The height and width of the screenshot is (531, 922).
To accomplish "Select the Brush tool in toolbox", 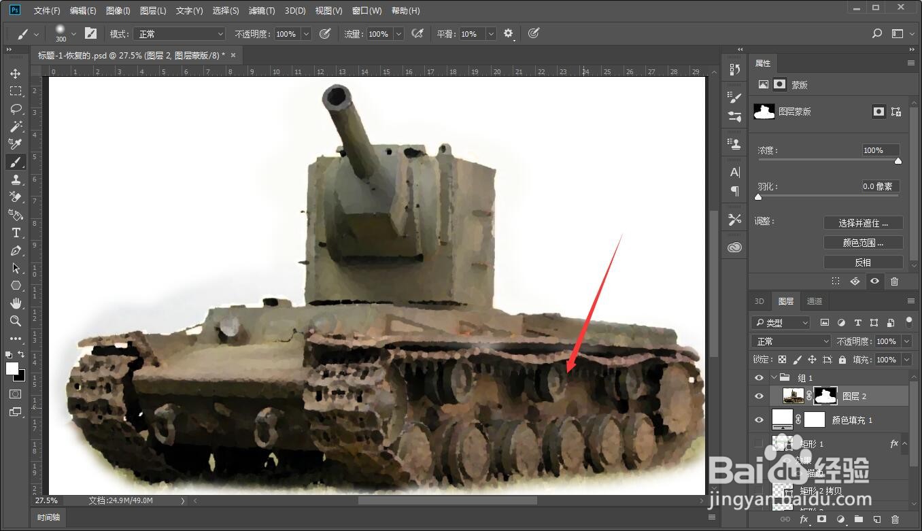I will [16, 162].
